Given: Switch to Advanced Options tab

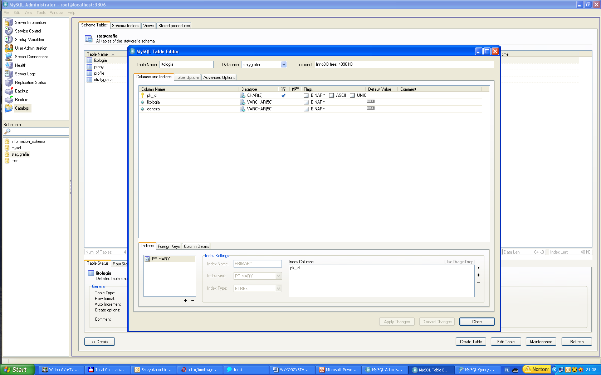Looking at the screenshot, I should [x=219, y=77].
